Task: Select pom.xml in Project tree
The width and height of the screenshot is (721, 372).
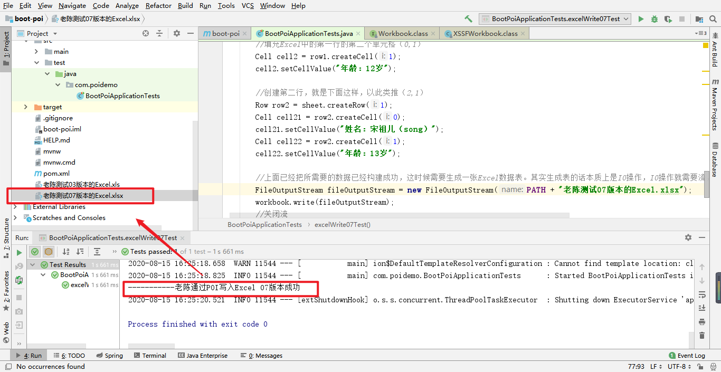Action: (x=56, y=174)
